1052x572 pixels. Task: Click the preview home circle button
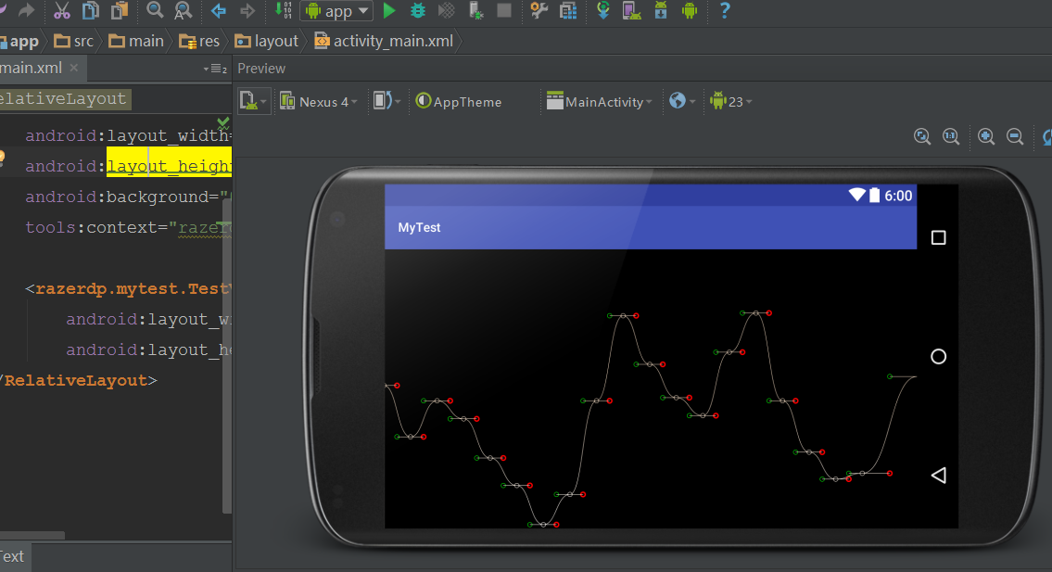point(939,357)
